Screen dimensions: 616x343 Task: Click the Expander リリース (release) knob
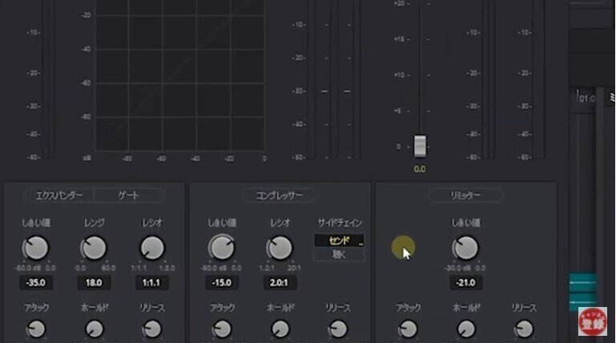point(152,329)
